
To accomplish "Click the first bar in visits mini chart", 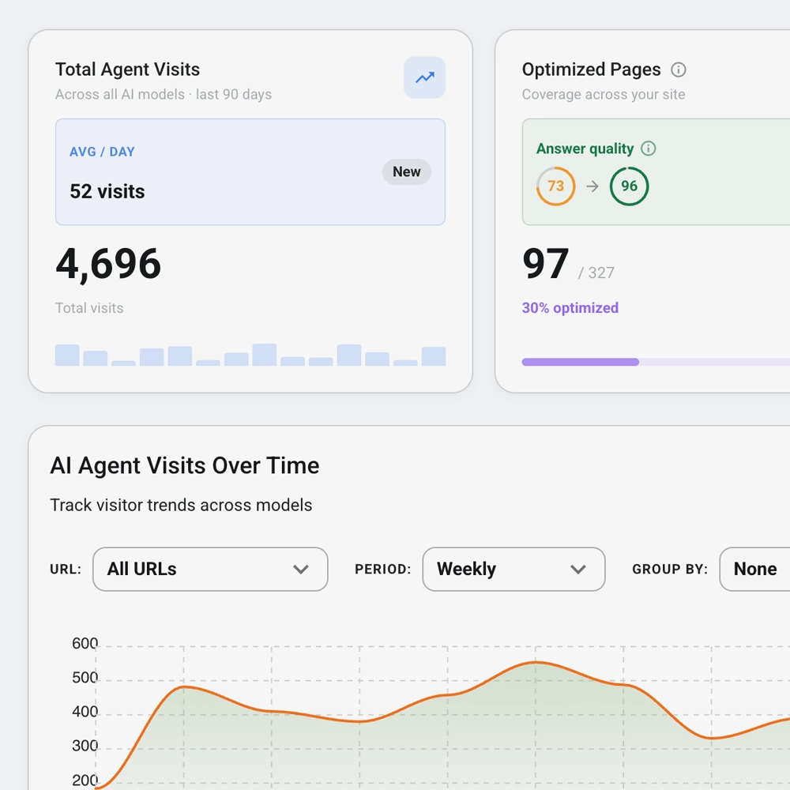I will pos(67,355).
